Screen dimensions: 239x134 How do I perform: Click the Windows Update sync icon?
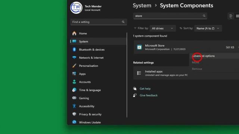[74, 122]
